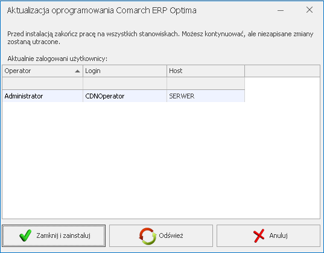The width and height of the screenshot is (324, 253).
Task: Click the Host filter row field
Action: pos(206,83)
